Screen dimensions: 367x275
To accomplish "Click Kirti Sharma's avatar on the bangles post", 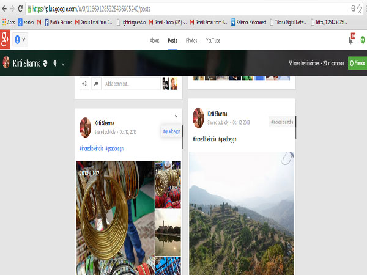I will click(x=85, y=128).
